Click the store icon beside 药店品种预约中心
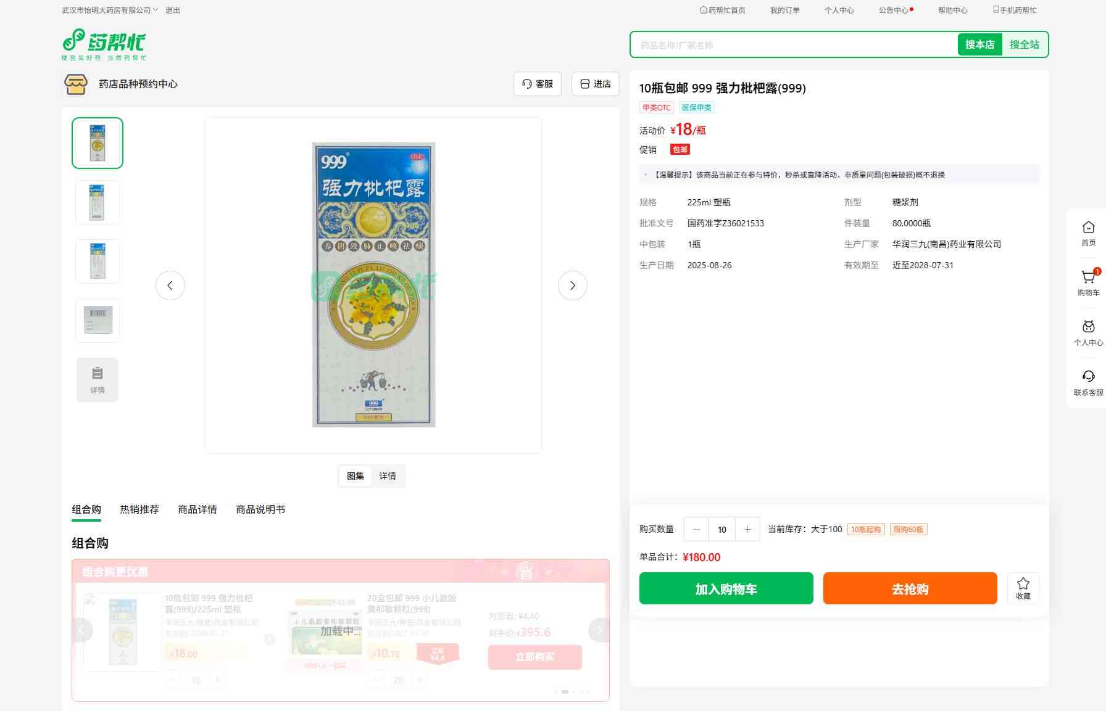Screen dimensions: 1106x711 (x=76, y=84)
